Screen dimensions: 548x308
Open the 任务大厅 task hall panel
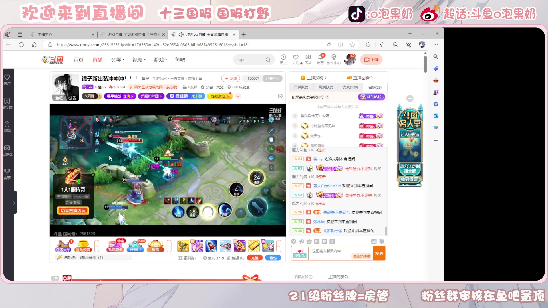point(63,246)
